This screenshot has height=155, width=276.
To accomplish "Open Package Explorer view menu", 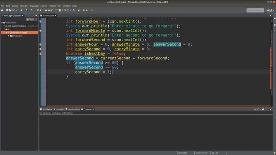I will pyautogui.click(x=36, y=19).
